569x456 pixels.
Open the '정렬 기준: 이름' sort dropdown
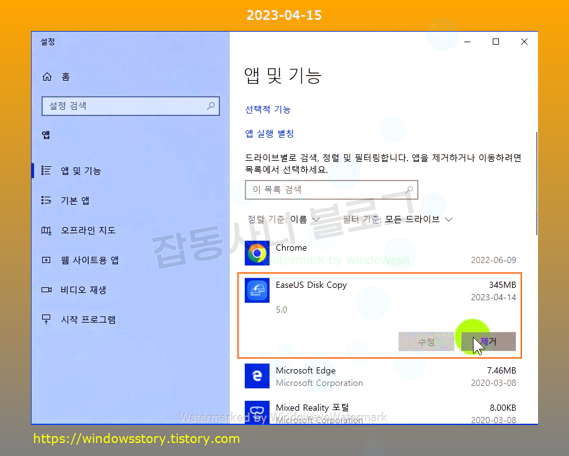pyautogui.click(x=283, y=219)
